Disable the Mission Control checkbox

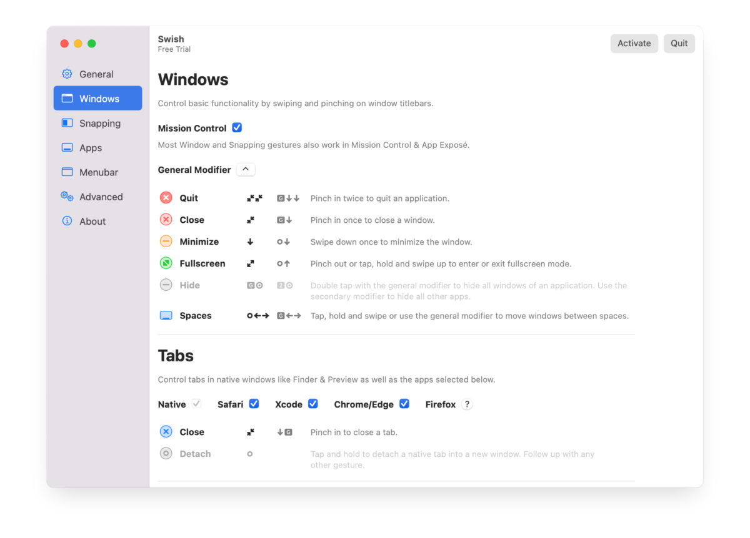pos(237,127)
